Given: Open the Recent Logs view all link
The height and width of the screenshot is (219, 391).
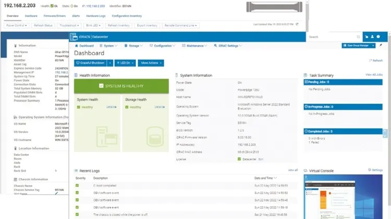Looking at the screenshot, I should (x=293, y=170).
